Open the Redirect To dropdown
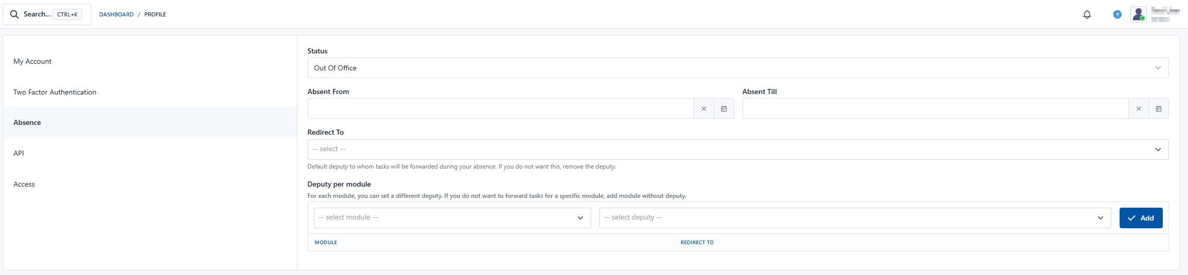Screen dimensions: 1188x275 click(738, 150)
